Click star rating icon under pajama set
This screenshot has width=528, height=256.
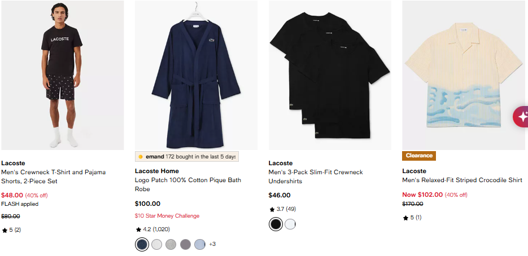click(x=5, y=231)
